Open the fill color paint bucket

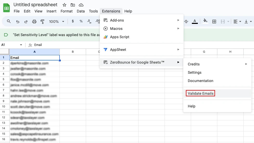pos(205,21)
